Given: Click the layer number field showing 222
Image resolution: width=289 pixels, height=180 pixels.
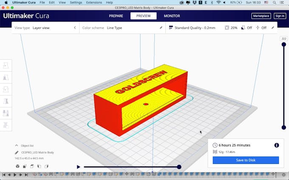Looking at the screenshot, I should [x=284, y=39].
